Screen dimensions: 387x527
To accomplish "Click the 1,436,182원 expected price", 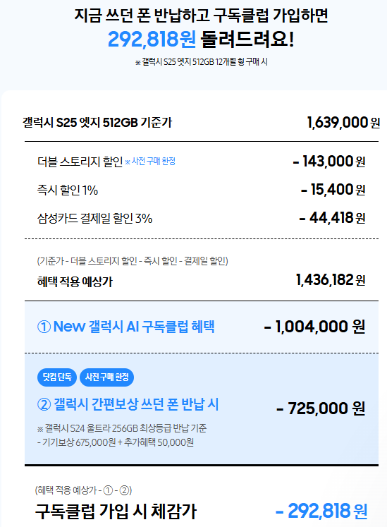I will point(331,280).
